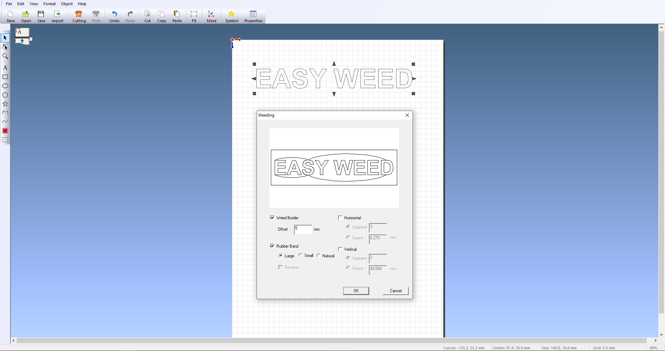Click the 80% zoom status value

[653, 348]
